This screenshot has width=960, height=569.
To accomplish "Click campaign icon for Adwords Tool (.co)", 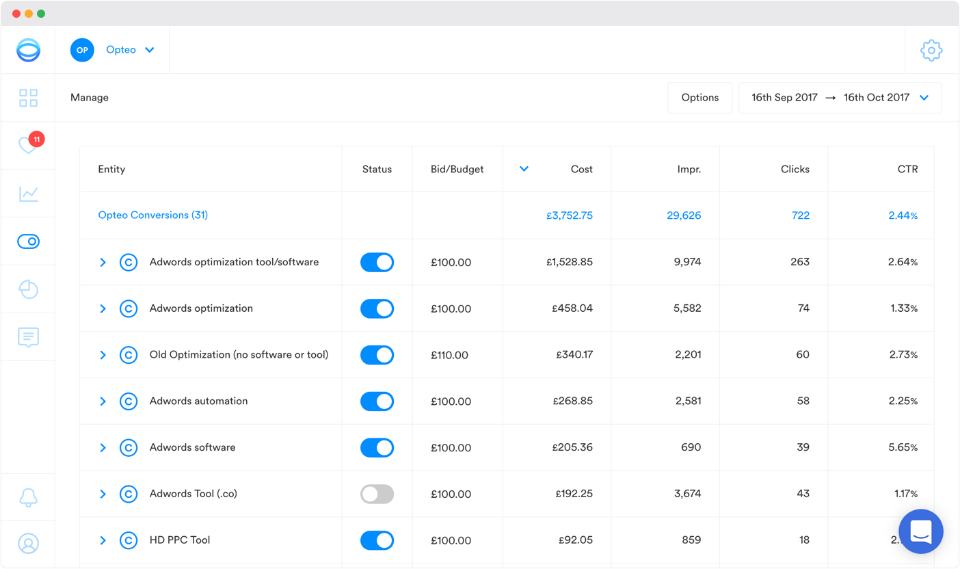I will point(129,494).
